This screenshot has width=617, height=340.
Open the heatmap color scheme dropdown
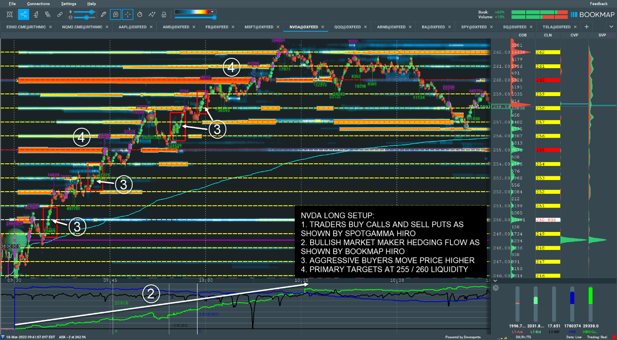point(213,12)
